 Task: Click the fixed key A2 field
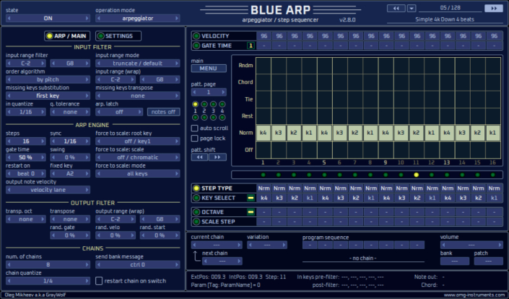[x=70, y=174]
